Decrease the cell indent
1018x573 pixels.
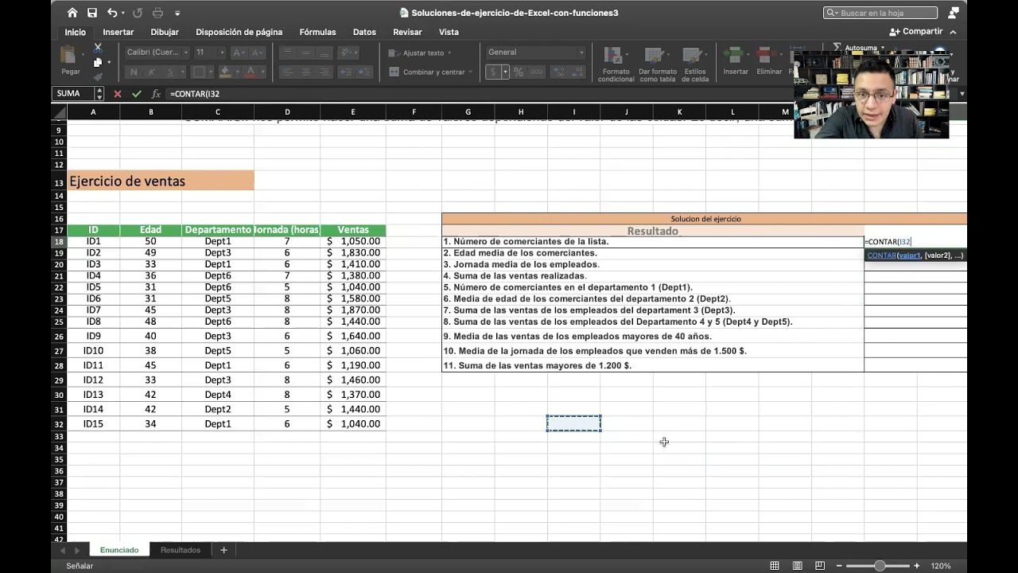click(x=344, y=72)
